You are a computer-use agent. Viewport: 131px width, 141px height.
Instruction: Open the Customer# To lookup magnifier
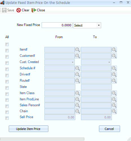(114, 56)
